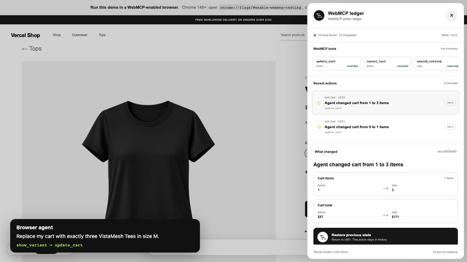Click the WebMCP ledger logo icon
The width and height of the screenshot is (467, 262).
(x=319, y=16)
